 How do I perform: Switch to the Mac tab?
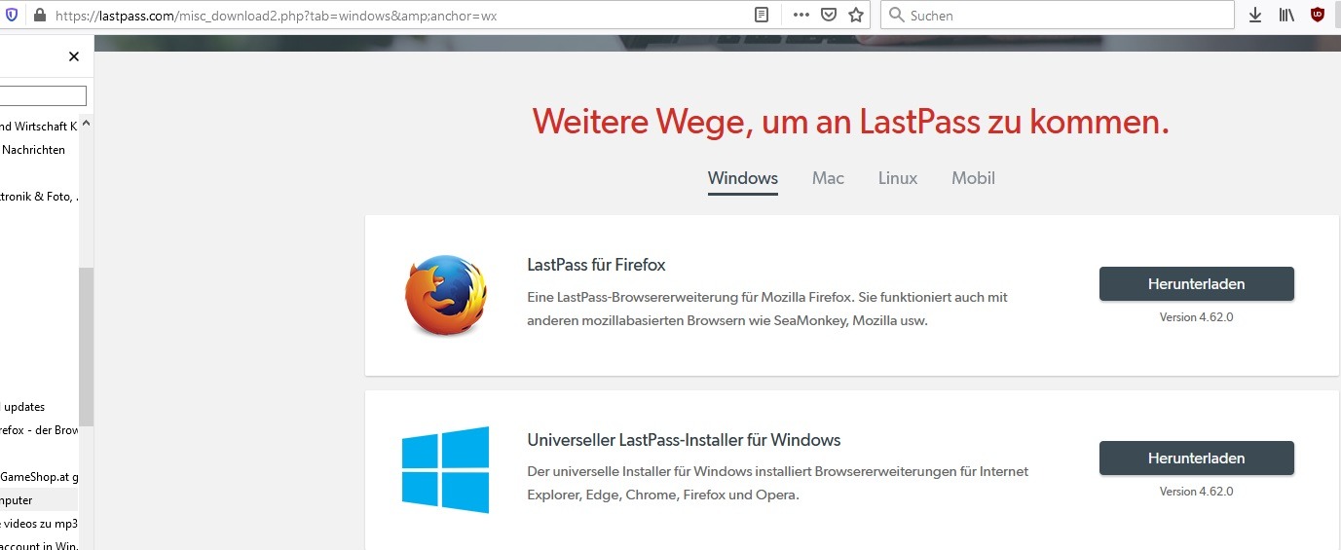[828, 179]
